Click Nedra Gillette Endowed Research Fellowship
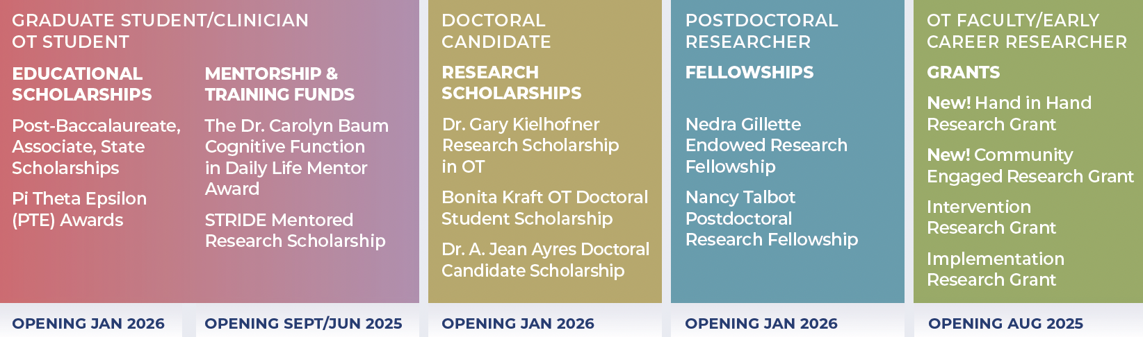Screen dimensions: 1143x337 [766, 146]
